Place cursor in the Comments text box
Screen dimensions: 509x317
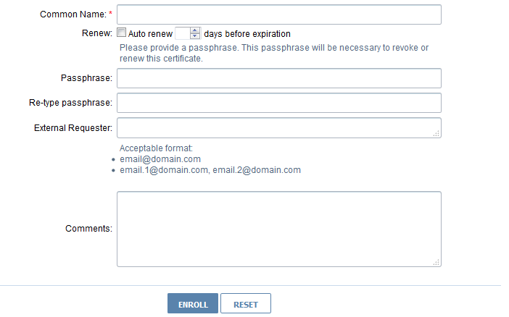coord(279,229)
